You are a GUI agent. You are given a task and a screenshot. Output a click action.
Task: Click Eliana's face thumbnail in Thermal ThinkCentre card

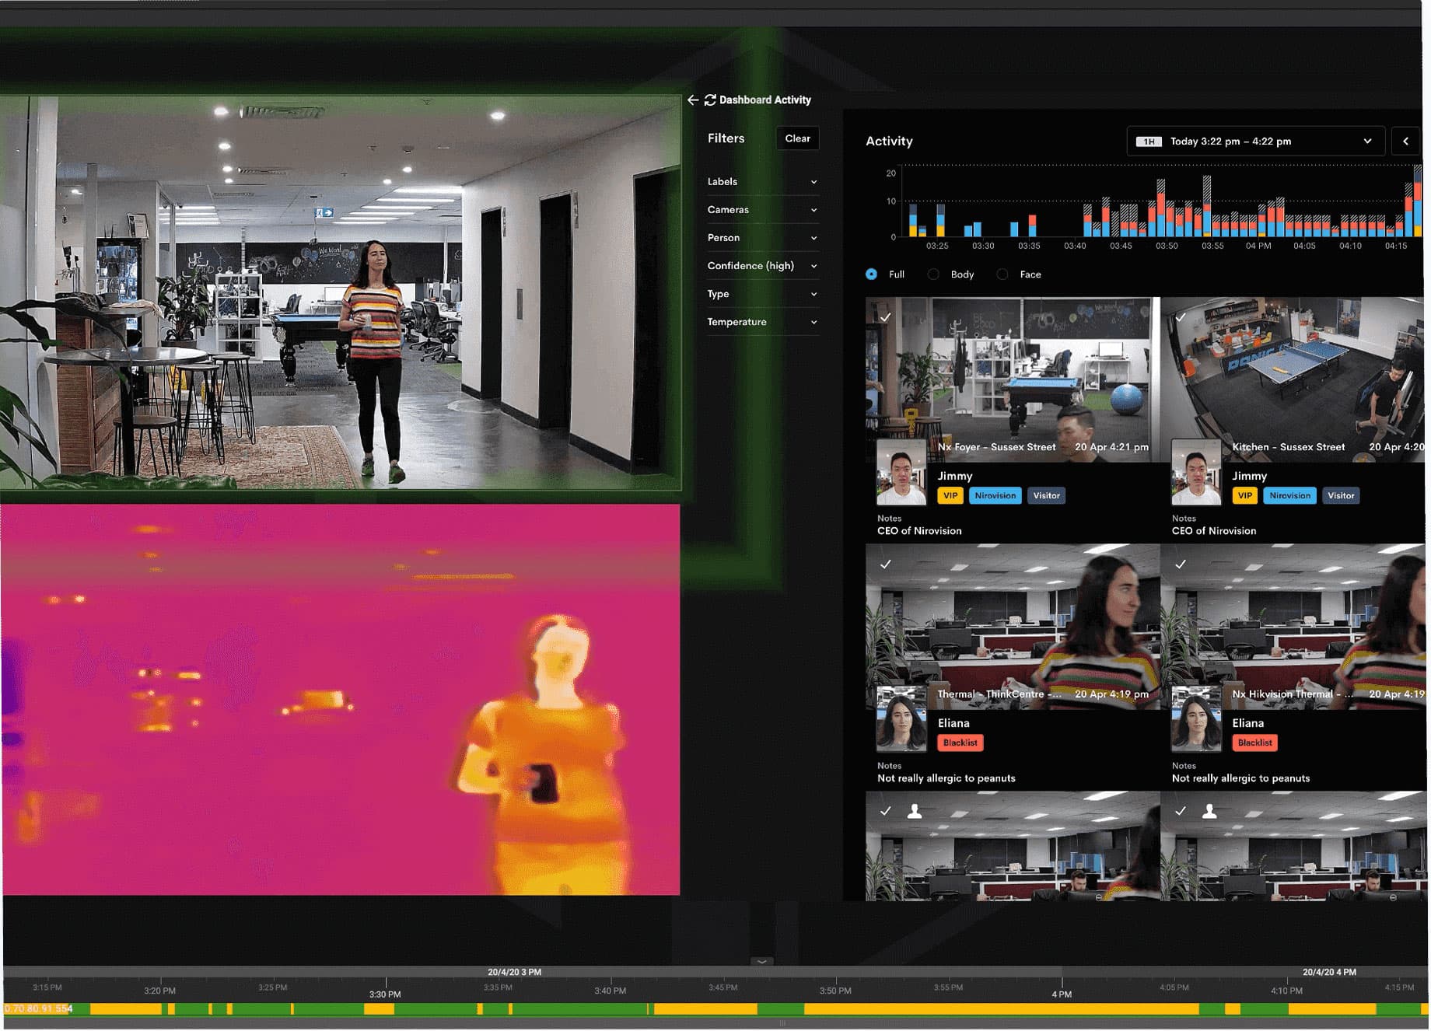click(901, 720)
